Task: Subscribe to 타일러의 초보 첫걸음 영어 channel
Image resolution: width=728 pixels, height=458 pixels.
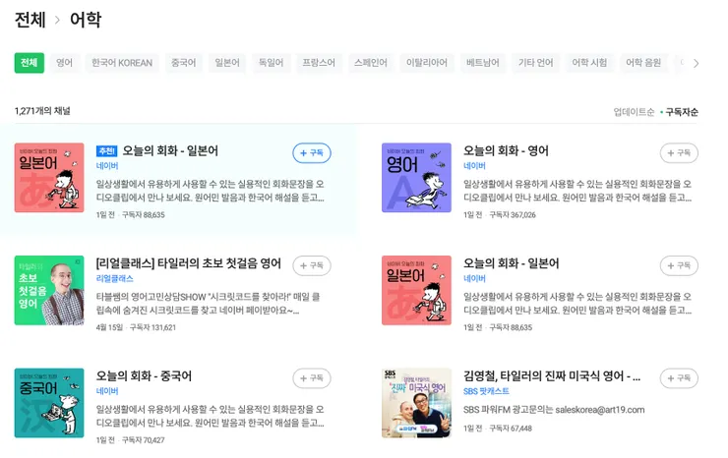Action: click(x=312, y=265)
